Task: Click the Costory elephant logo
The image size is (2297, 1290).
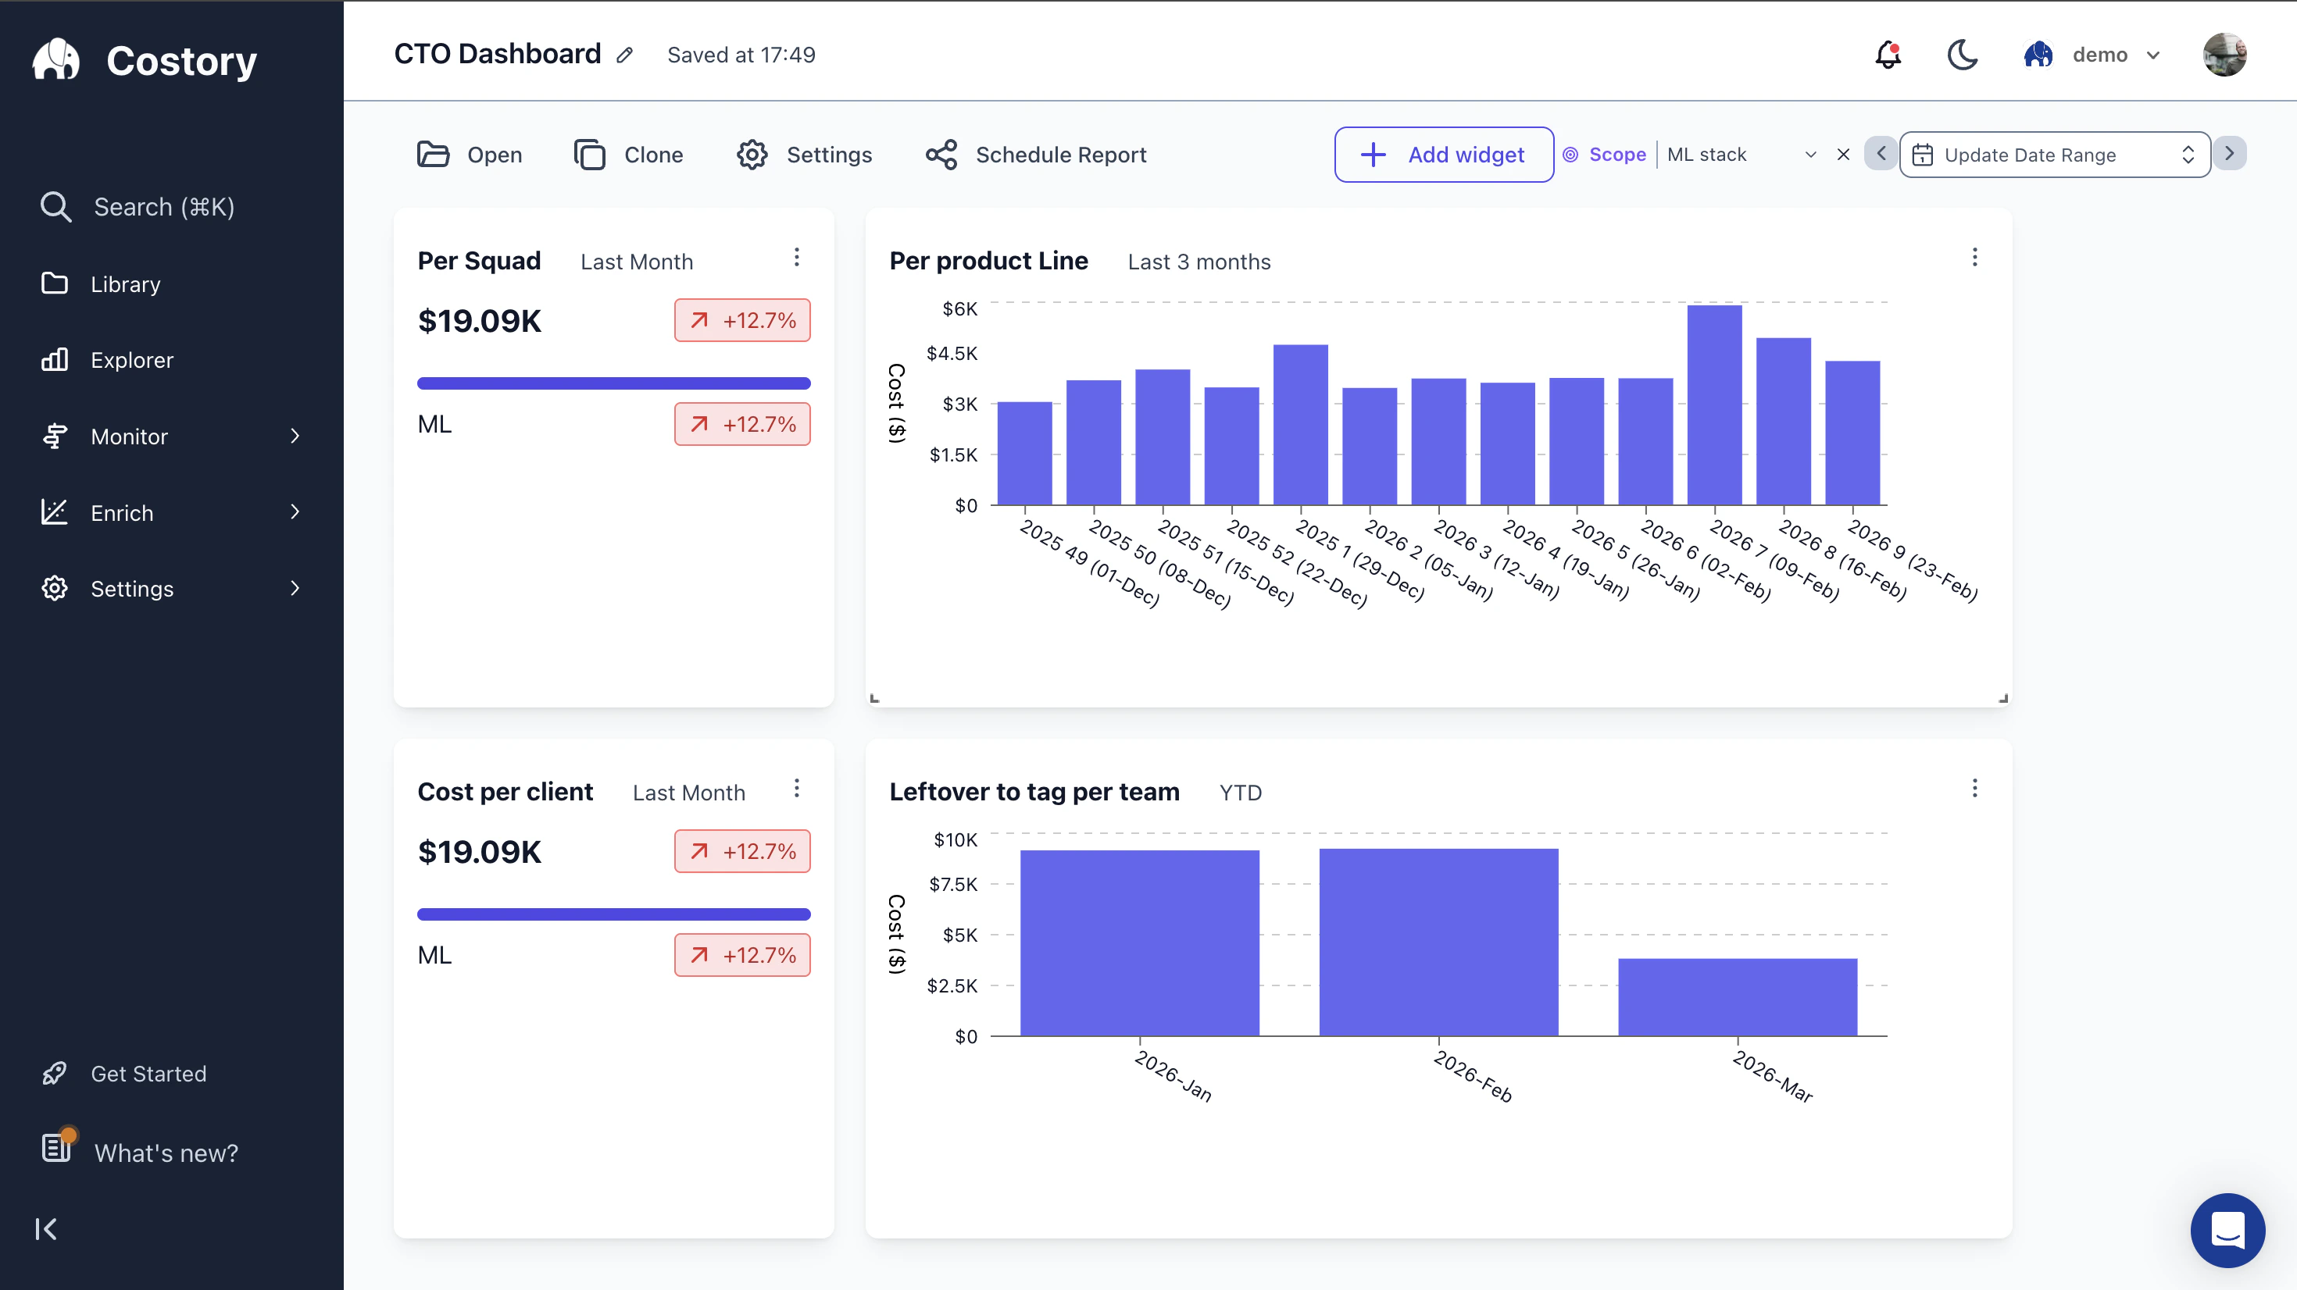Action: pos(55,59)
